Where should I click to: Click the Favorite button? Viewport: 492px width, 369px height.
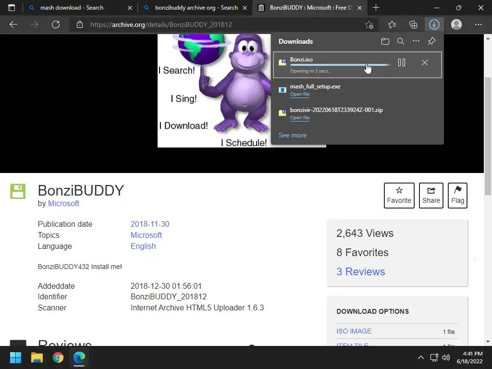(399, 195)
